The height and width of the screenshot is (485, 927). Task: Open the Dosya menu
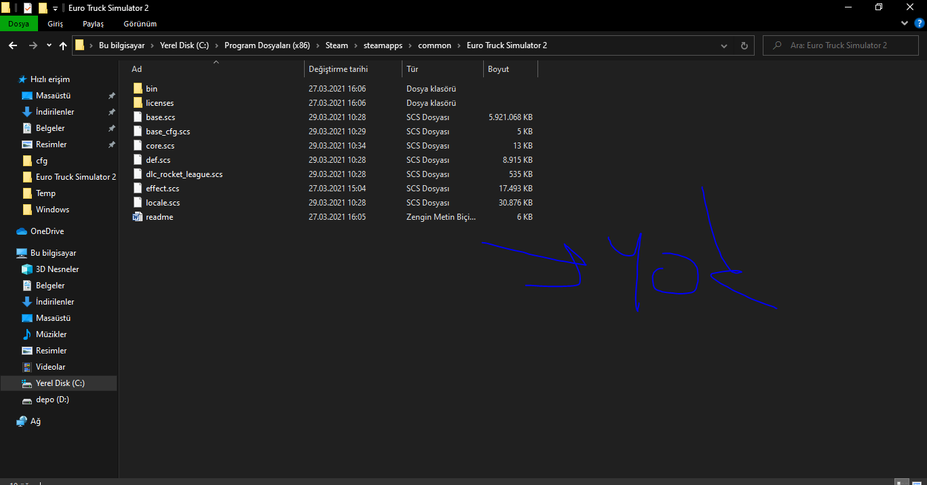pos(19,24)
